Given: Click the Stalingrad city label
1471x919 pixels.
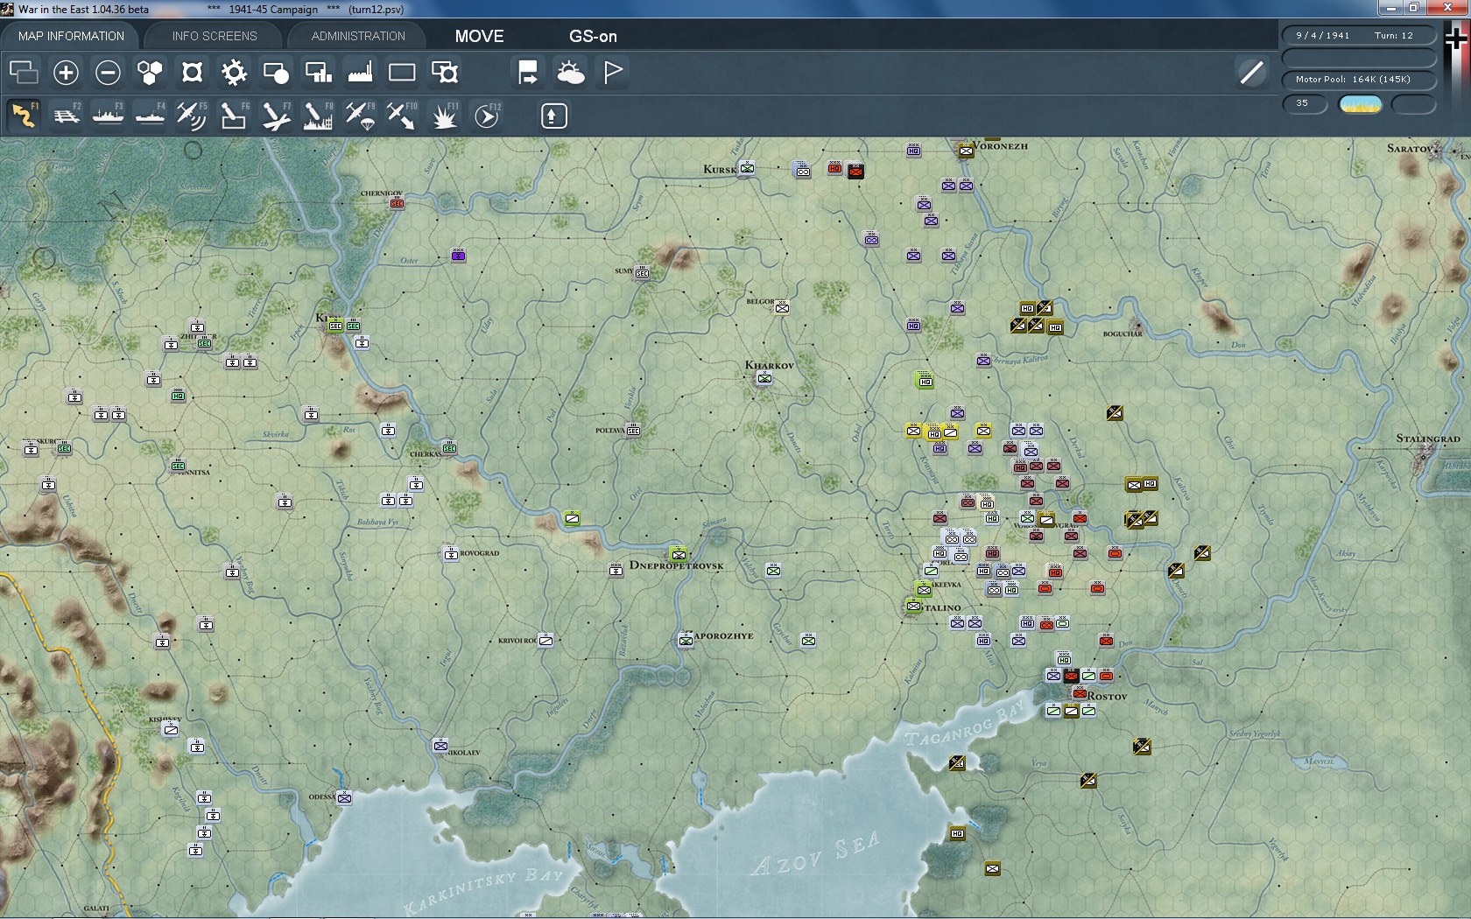Looking at the screenshot, I should tap(1427, 438).
